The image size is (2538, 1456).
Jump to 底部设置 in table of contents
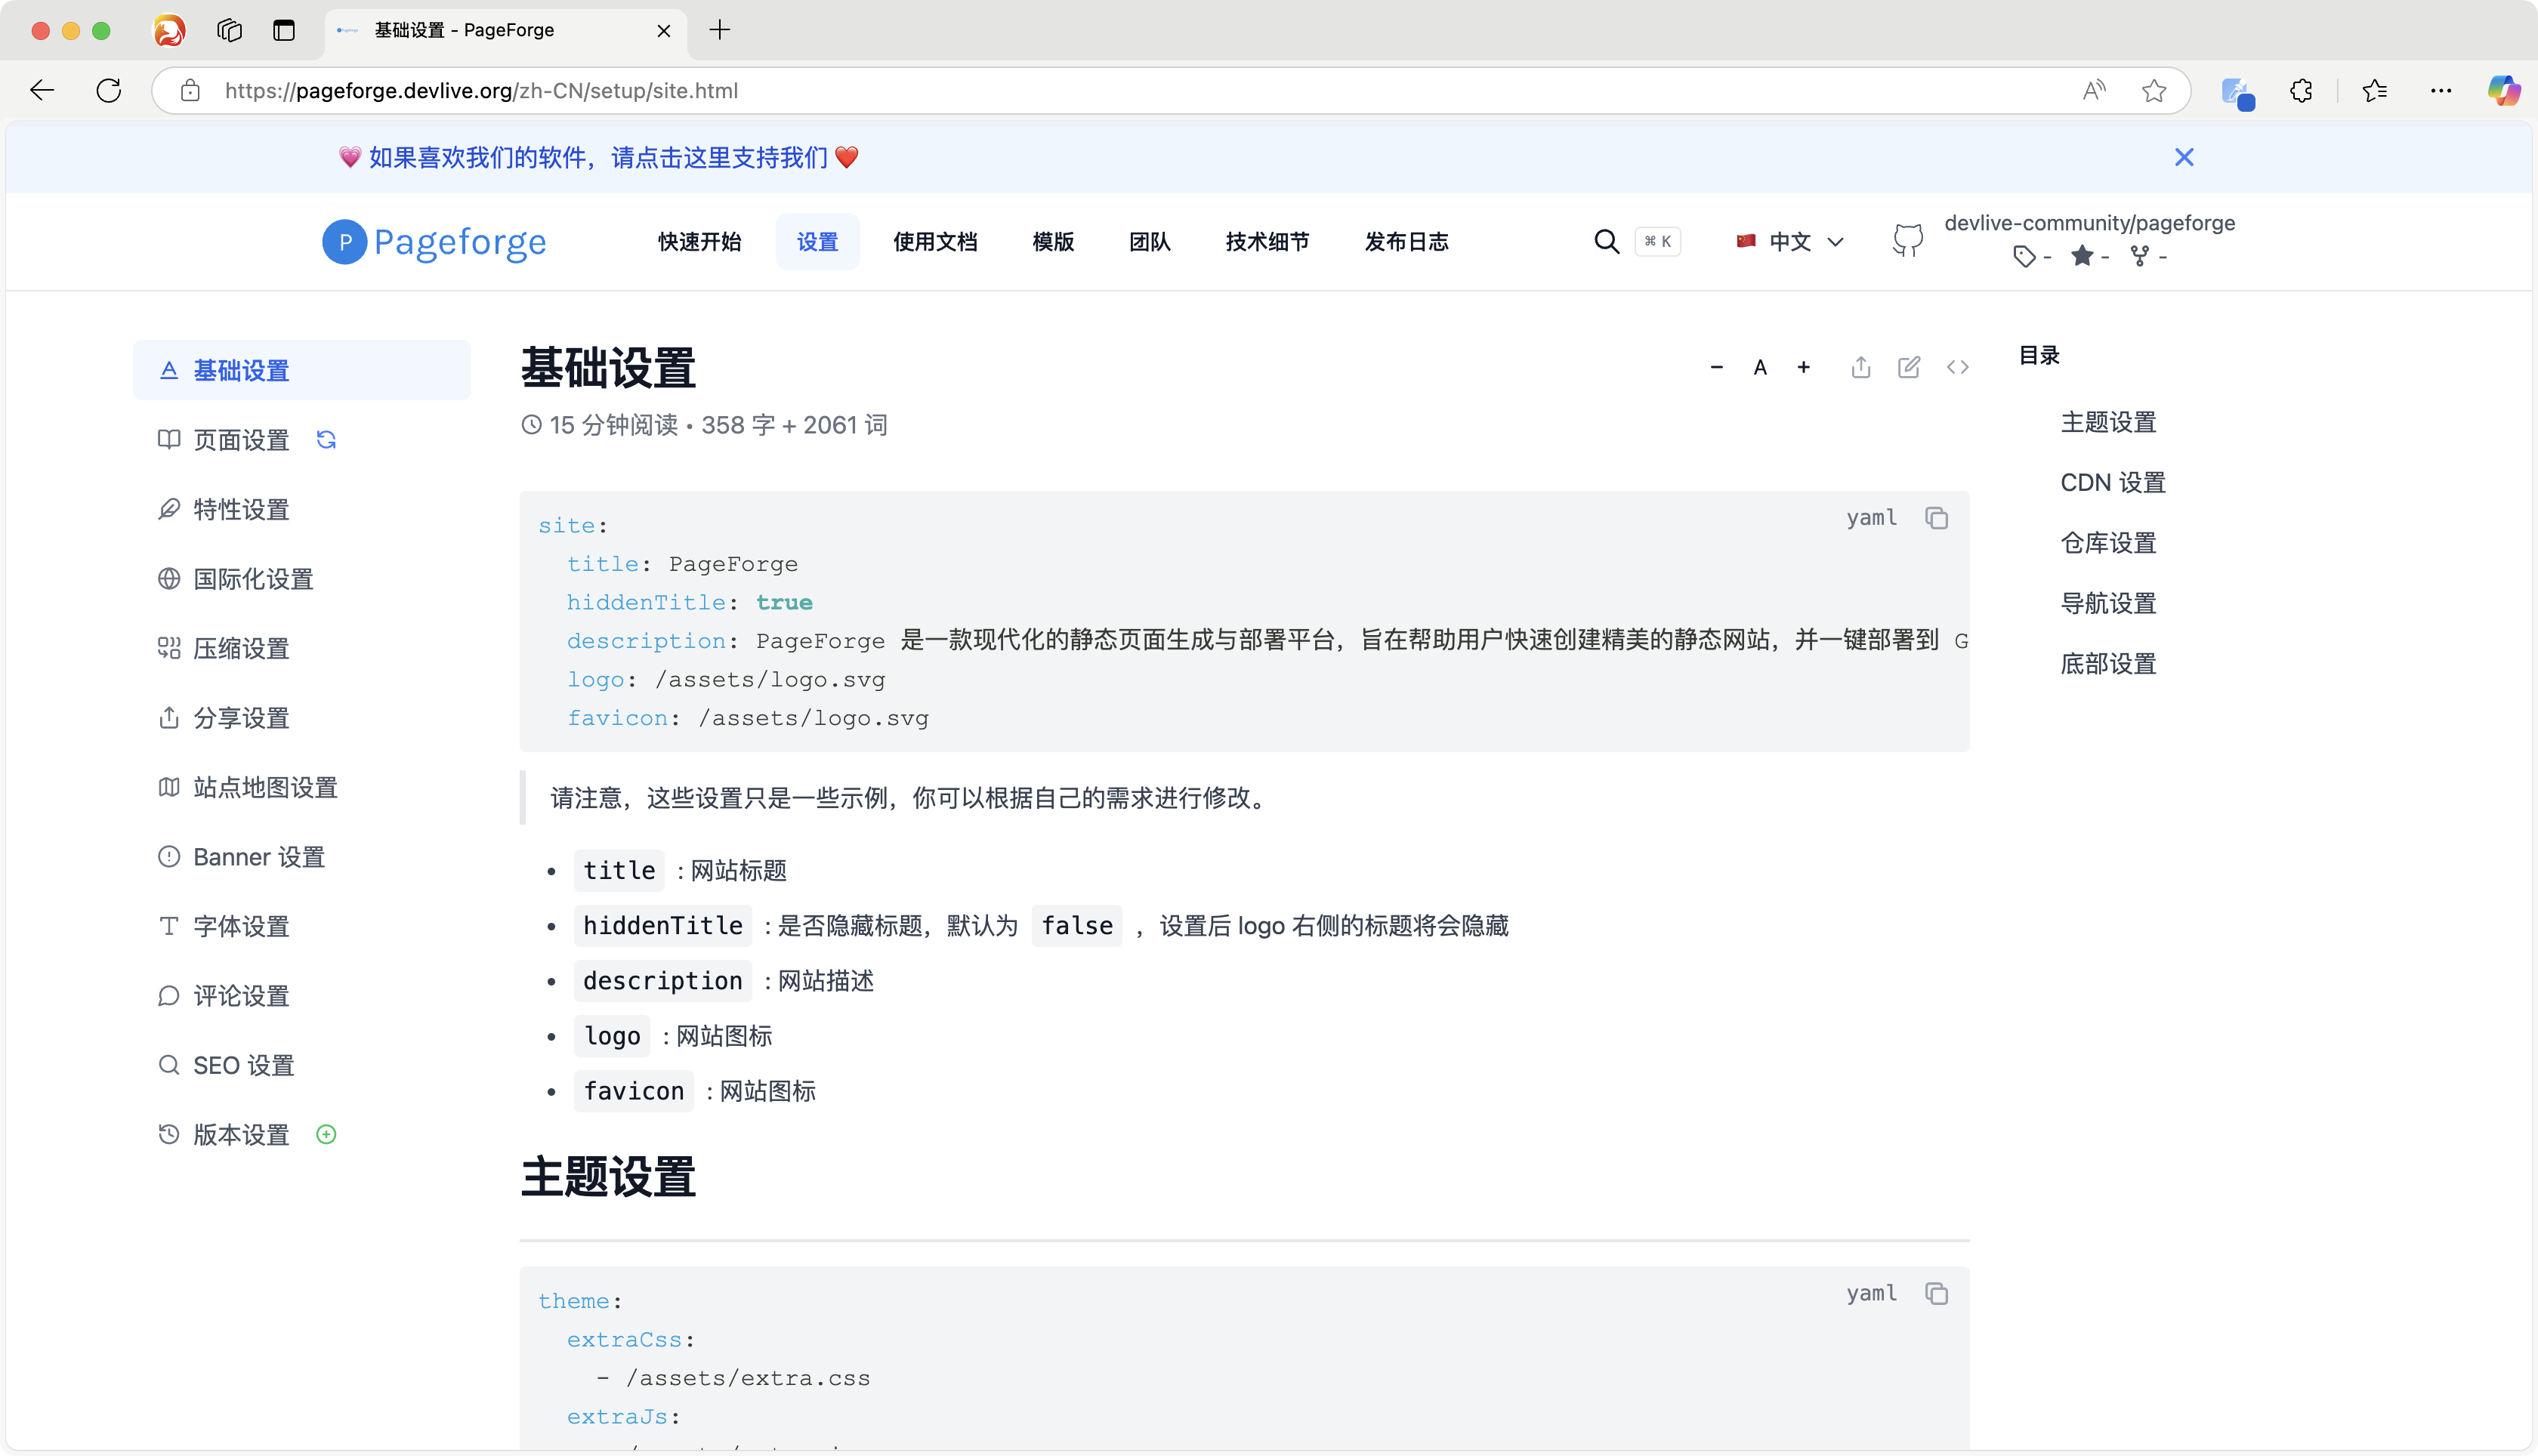click(x=2108, y=664)
